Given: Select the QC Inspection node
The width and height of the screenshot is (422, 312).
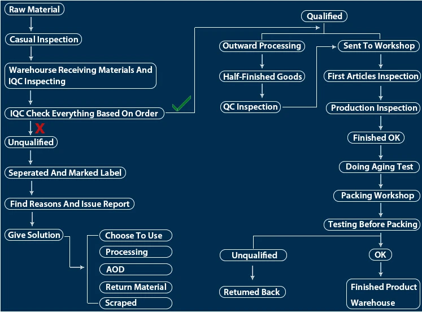Looking at the screenshot, I should [x=250, y=107].
